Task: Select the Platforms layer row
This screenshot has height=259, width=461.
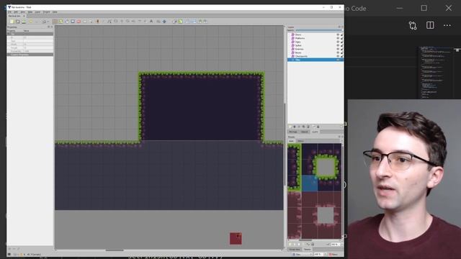Action: (x=315, y=38)
